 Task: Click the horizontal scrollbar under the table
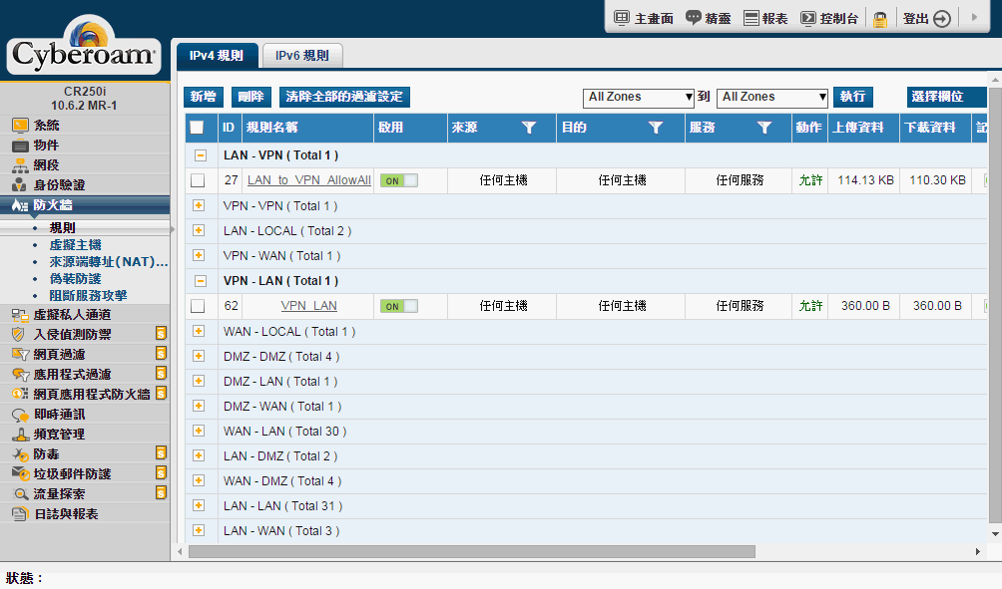472,551
